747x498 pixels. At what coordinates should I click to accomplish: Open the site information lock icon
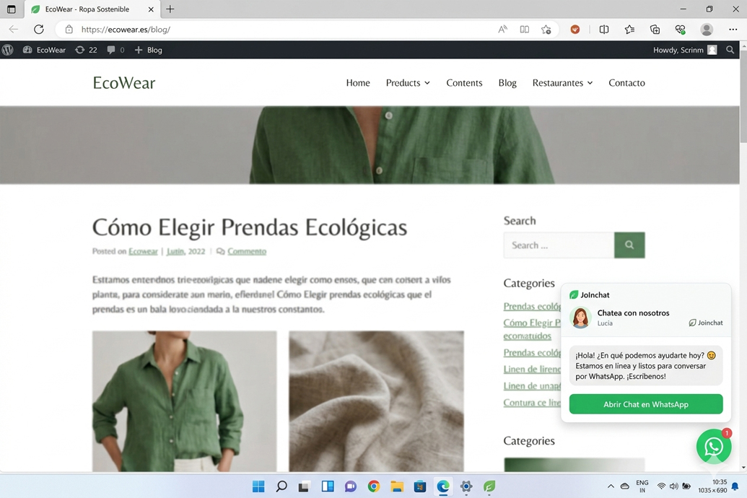coord(69,30)
